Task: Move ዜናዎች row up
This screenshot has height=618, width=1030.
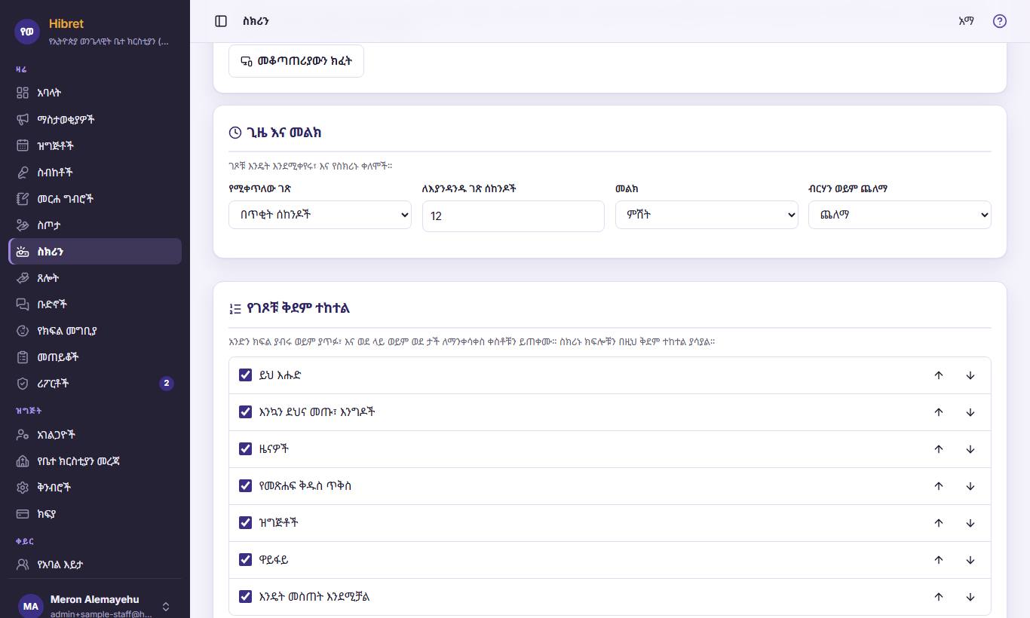Action: pos(939,449)
